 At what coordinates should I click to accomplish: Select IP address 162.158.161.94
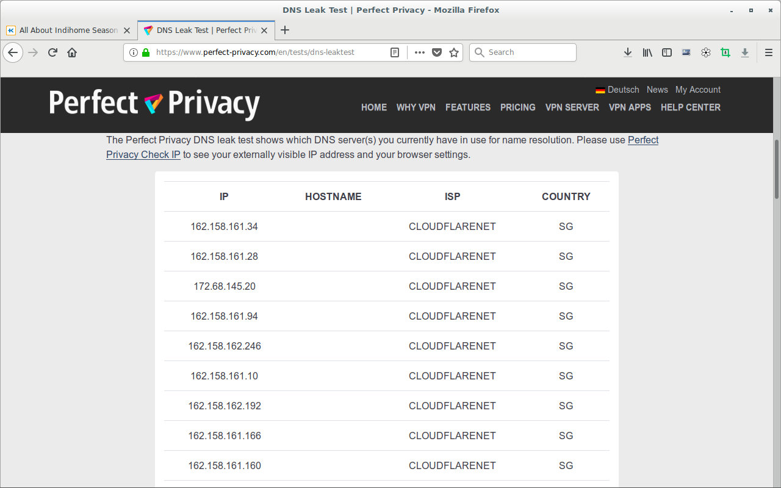click(x=225, y=316)
